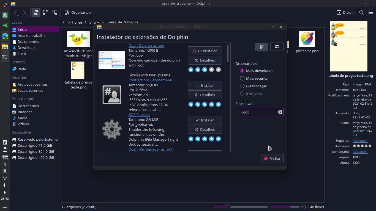This screenshot has width=376, height=211.
Task: Click the extension list scrollbar
Action: [x=228, y=53]
